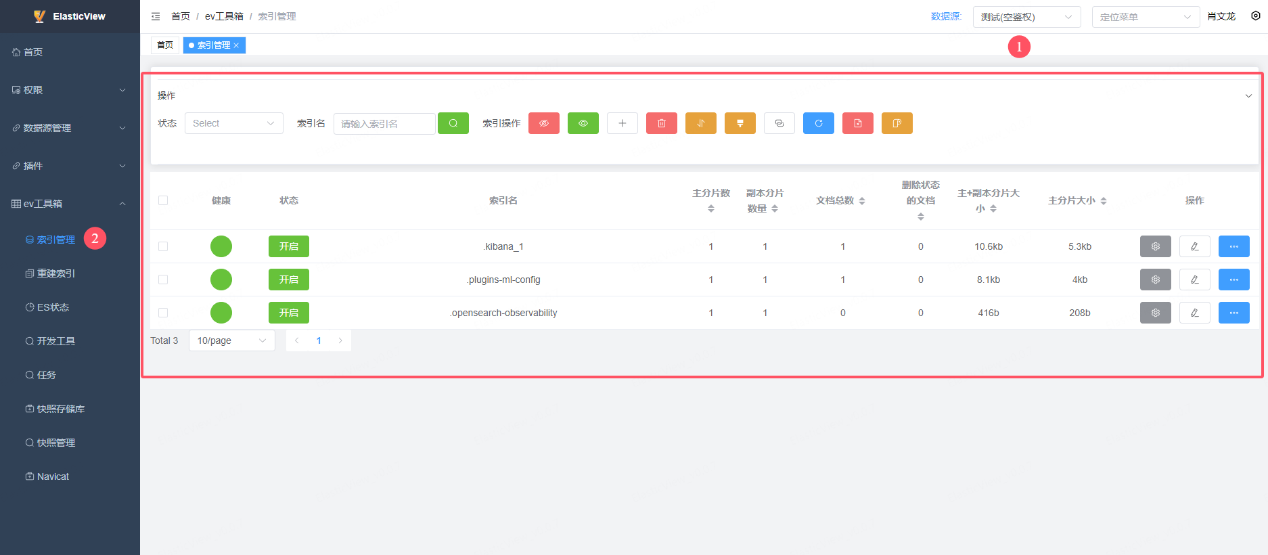Screen dimensions: 1268x555
Task: Tick the checkbox for .plugins-ml-config
Action: [163, 280]
